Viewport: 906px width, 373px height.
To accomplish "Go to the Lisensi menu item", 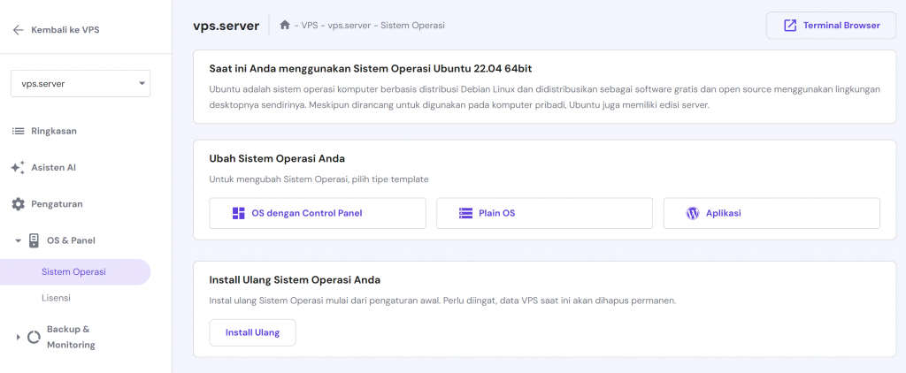I will pyautogui.click(x=56, y=299).
